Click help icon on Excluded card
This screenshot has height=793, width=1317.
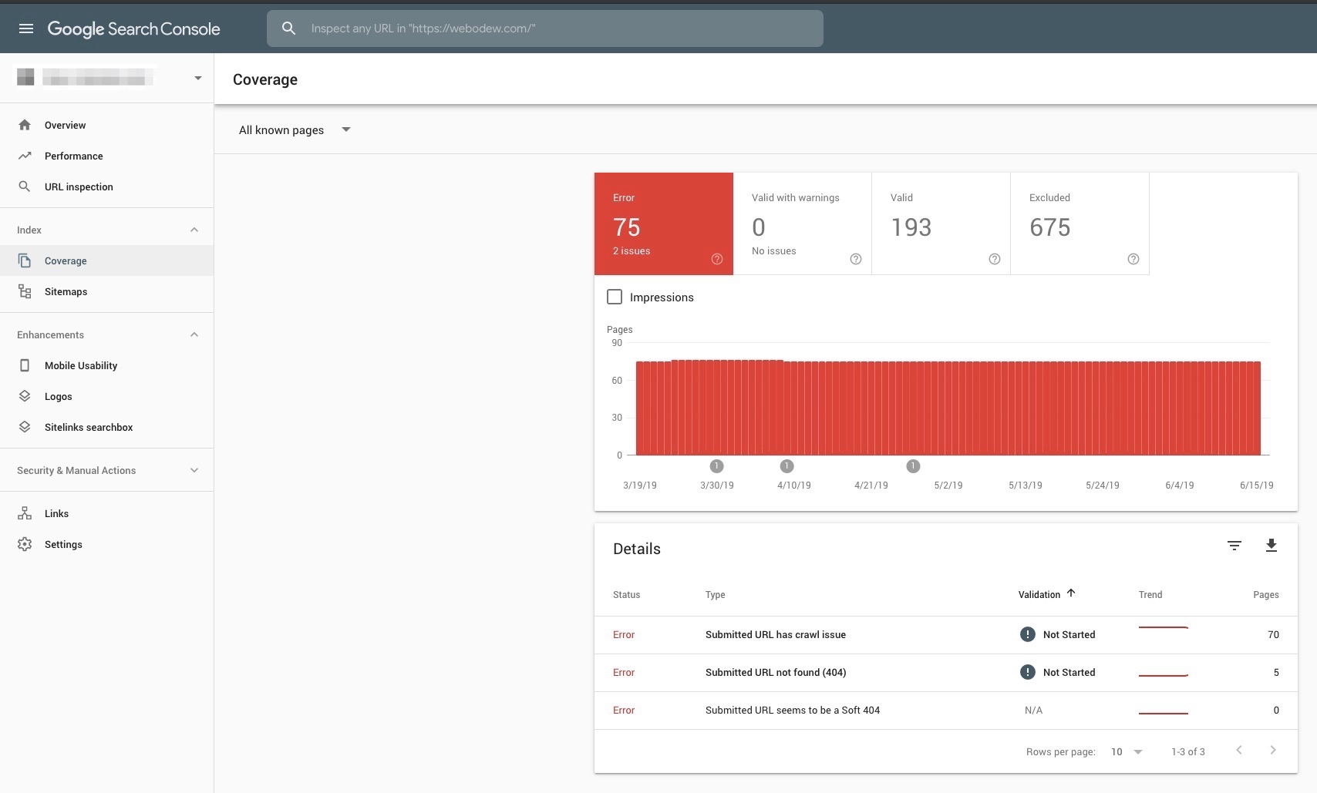[x=1133, y=259]
